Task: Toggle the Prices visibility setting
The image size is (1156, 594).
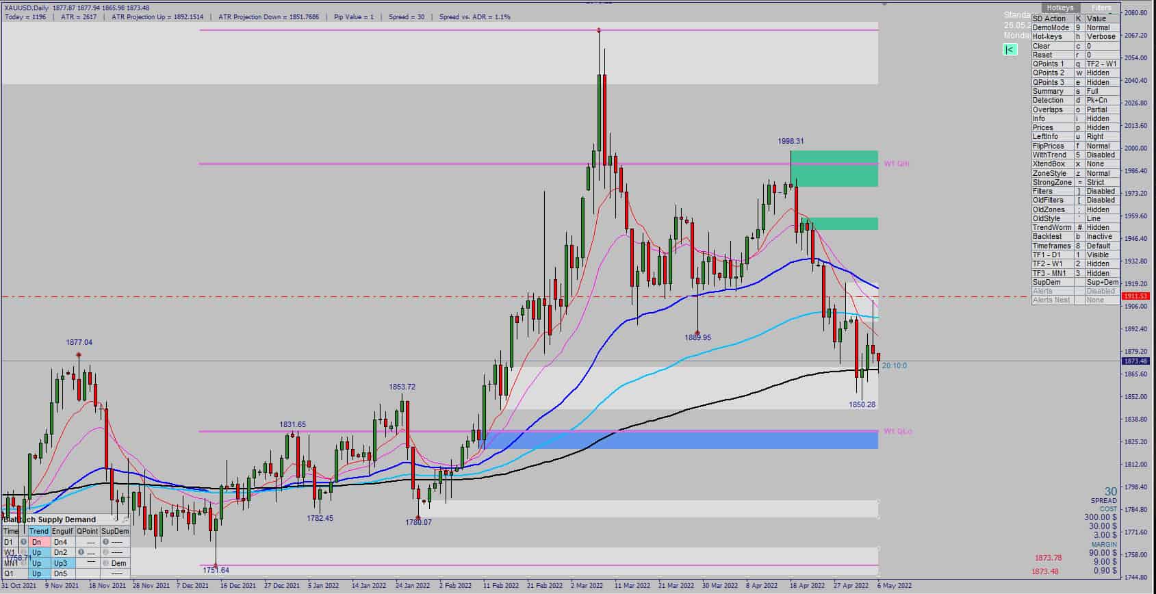Action: [1075, 127]
